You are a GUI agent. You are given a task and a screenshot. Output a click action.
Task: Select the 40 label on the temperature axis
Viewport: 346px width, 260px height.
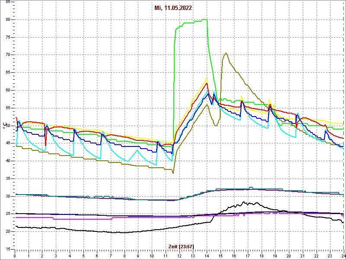[x=7, y=161]
